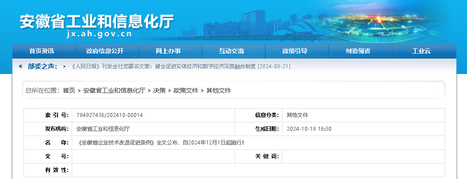This screenshot has width=467, height=179.
Task: Open 工业云 from the navigation bar
Action: pyautogui.click(x=421, y=51)
